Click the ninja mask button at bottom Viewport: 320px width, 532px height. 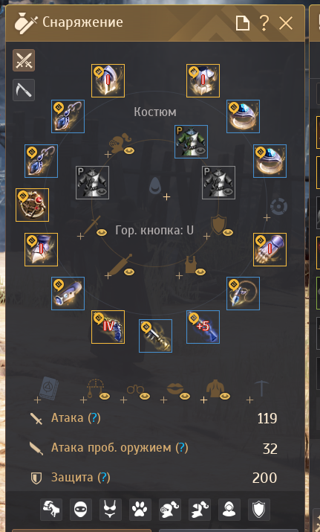click(x=81, y=510)
